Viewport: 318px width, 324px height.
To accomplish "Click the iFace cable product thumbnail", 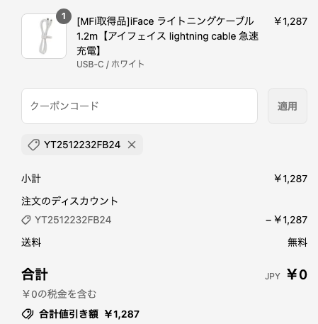I will pos(44,36).
